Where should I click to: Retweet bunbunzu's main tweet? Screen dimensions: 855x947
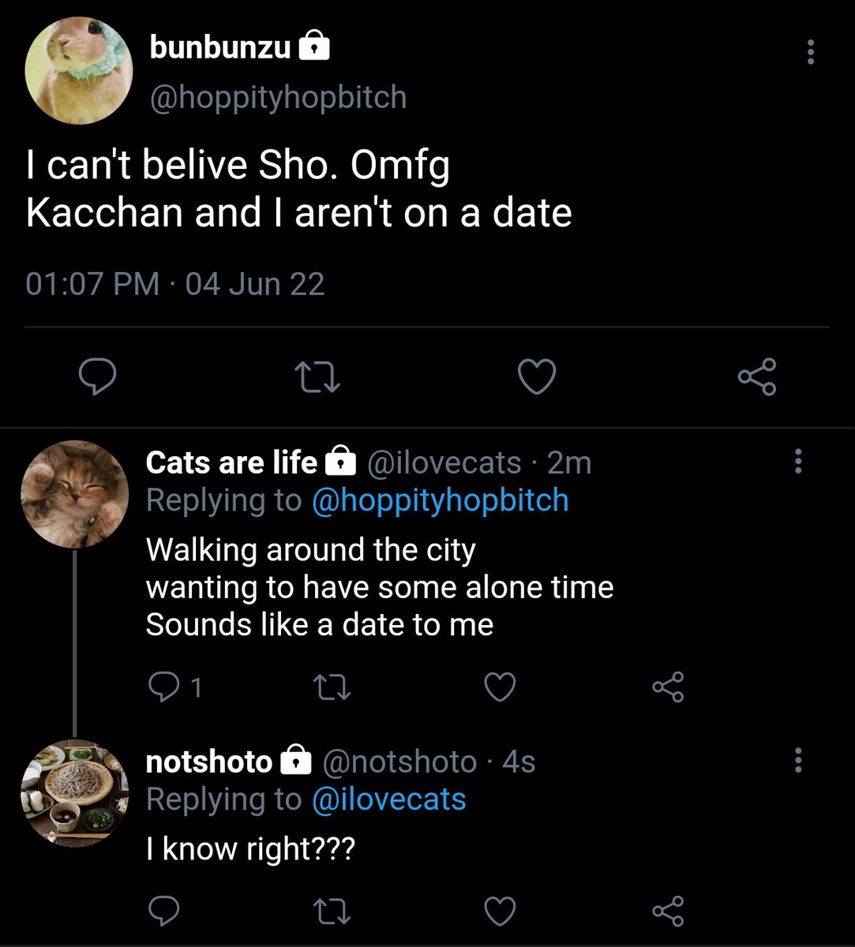point(317,377)
